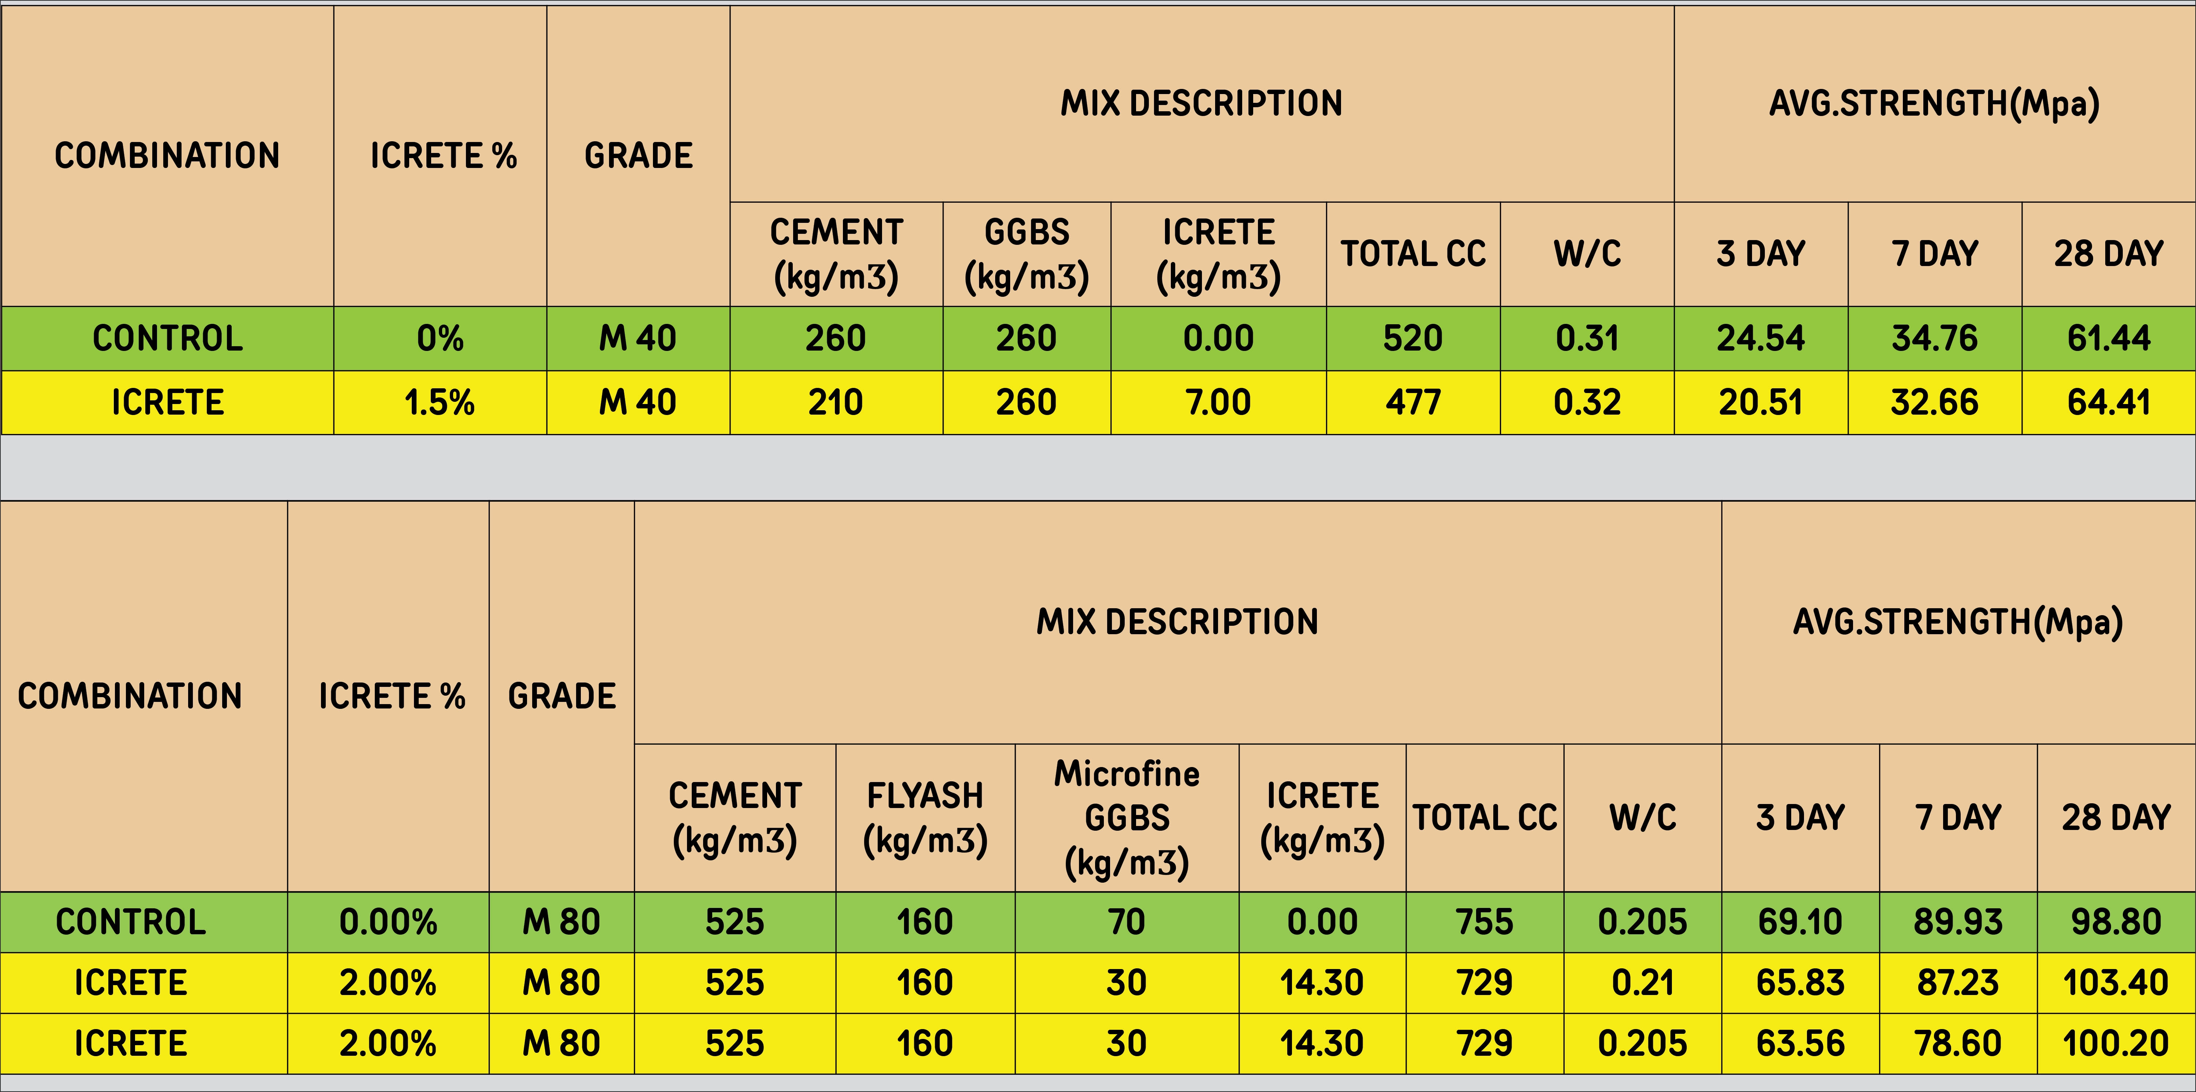Click the 7.00 ICRETE quantity cell
Screen dimensions: 2196x1092
pyautogui.click(x=1218, y=402)
